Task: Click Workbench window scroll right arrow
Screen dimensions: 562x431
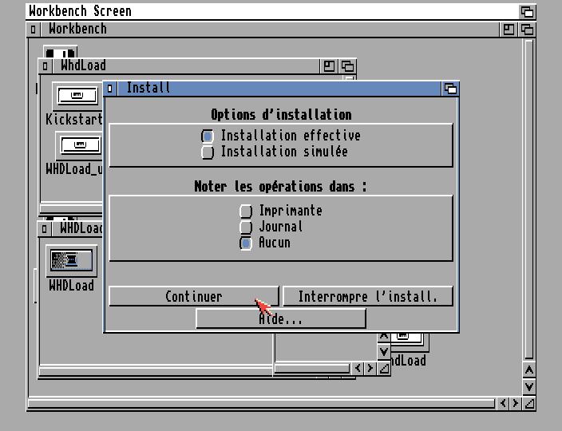Action: [x=516, y=403]
